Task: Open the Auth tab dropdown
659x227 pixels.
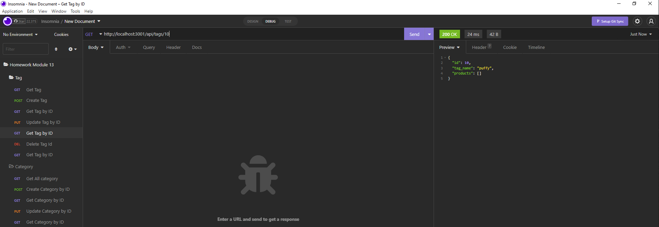Action: point(123,47)
